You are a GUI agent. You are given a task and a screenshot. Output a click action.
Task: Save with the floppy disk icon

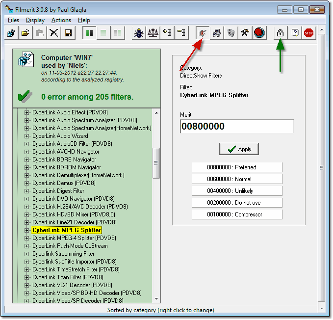(x=68, y=33)
